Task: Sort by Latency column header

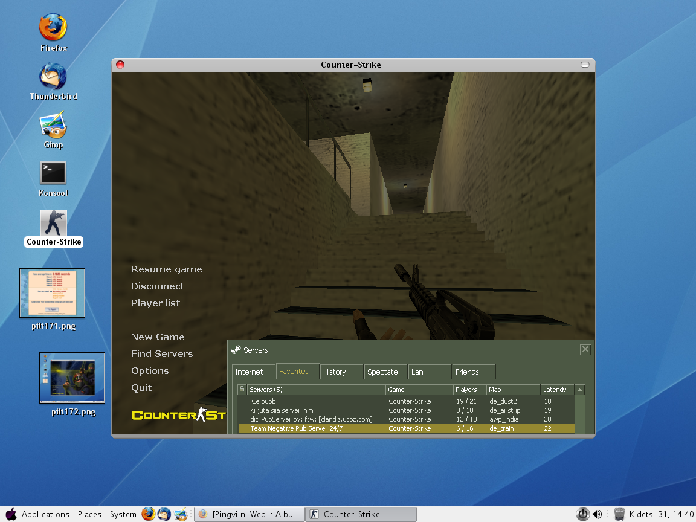Action: point(558,389)
